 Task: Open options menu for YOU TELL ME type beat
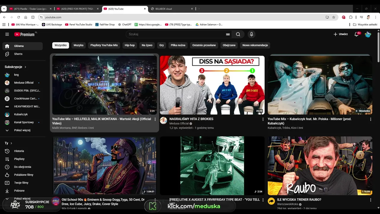point(263,200)
